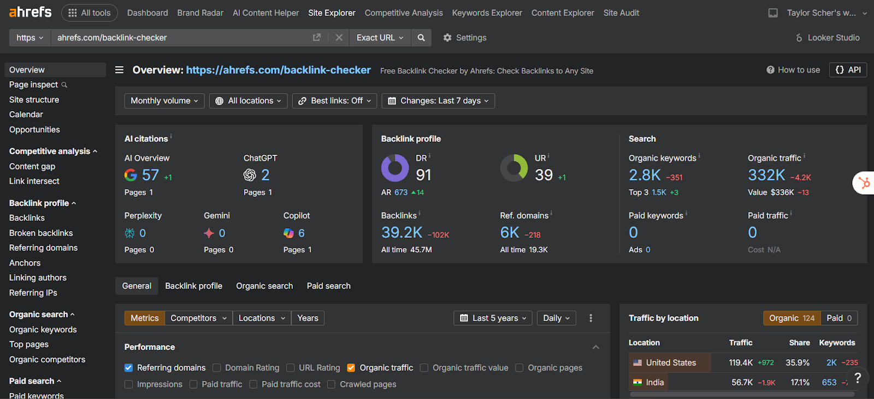The image size is (874, 399).
Task: Open Content gap in sidebar
Action: (x=32, y=166)
